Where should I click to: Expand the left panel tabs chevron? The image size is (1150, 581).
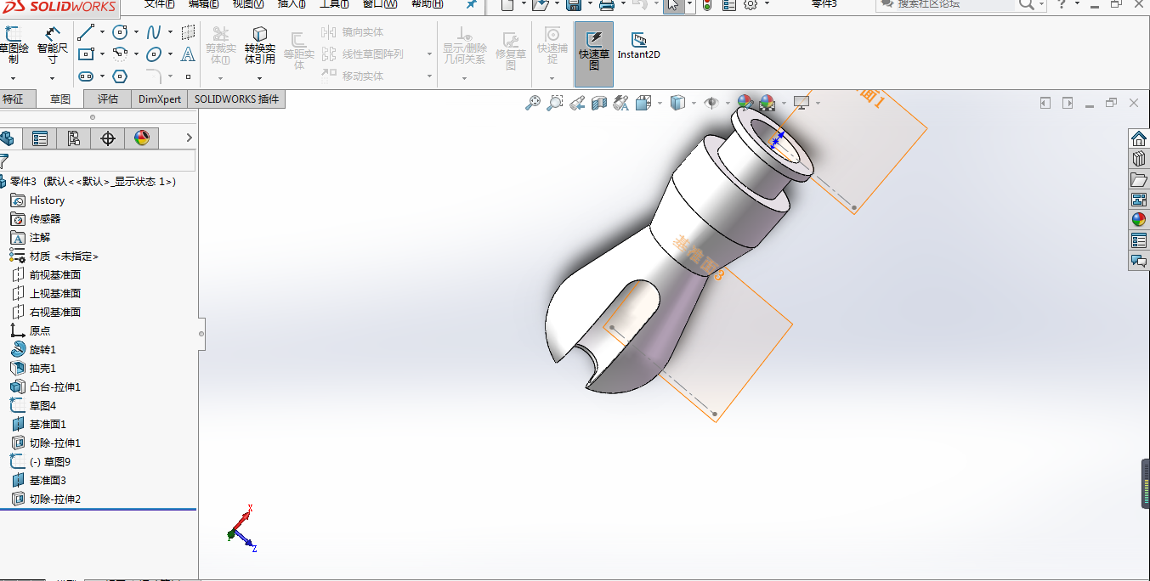tap(189, 138)
